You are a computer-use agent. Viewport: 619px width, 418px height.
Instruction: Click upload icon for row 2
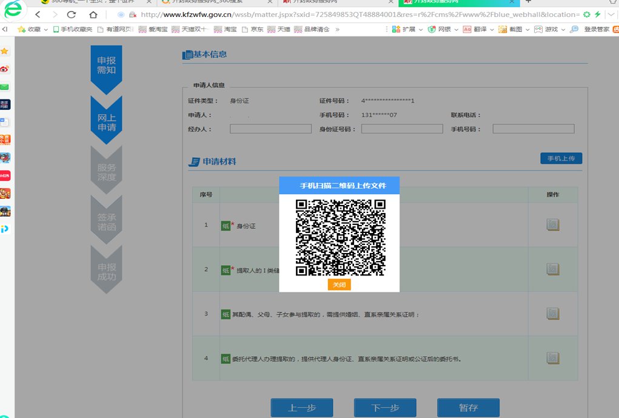[x=553, y=269]
